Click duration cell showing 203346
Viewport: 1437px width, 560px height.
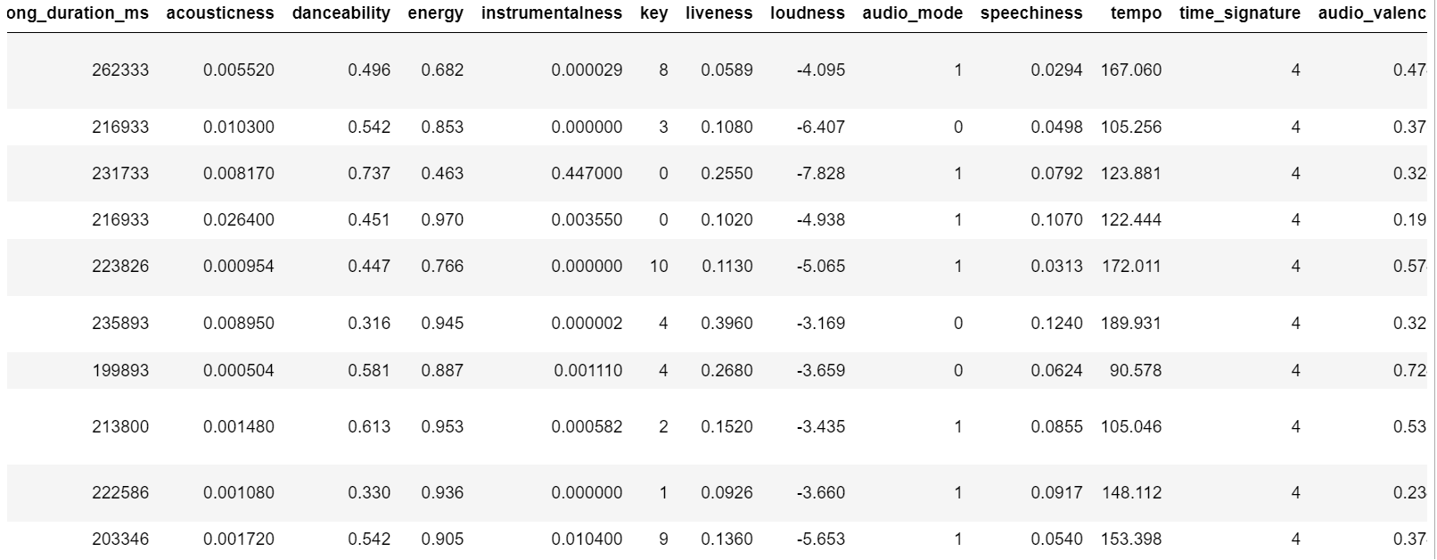(x=120, y=539)
